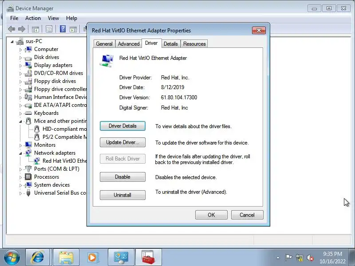
Task: Switch to the General tab
Action: coord(104,43)
